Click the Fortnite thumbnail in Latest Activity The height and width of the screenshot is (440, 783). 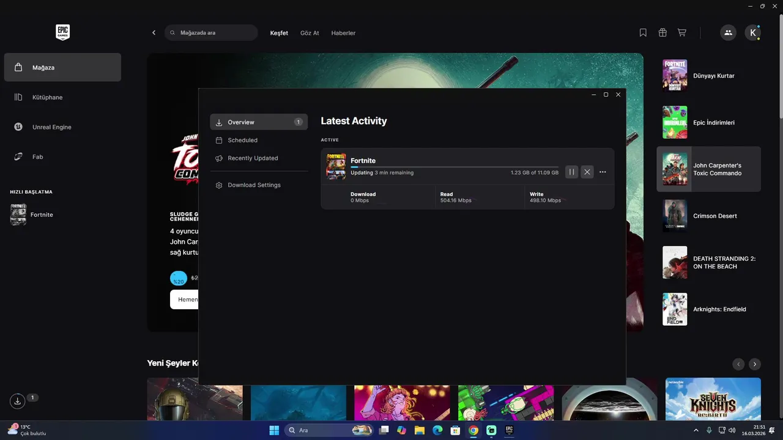point(336,166)
